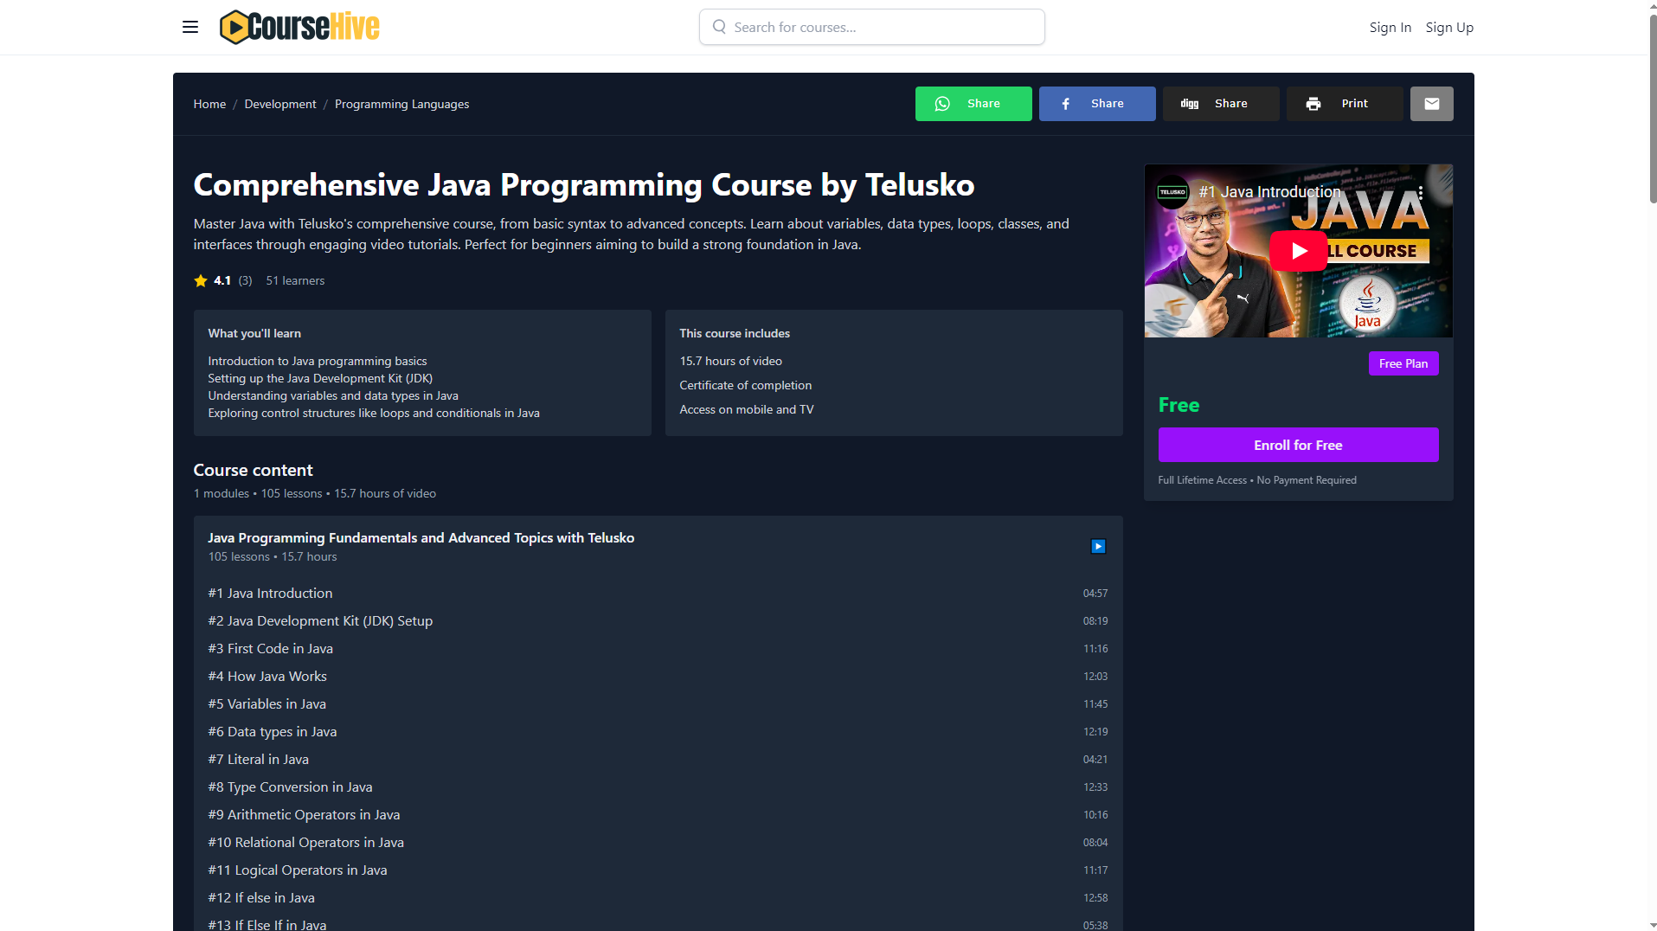Click the module preview play icon
The width and height of the screenshot is (1657, 931).
point(1097,546)
